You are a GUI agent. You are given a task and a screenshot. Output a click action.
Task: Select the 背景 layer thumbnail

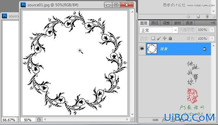pyautogui.click(x=152, y=49)
